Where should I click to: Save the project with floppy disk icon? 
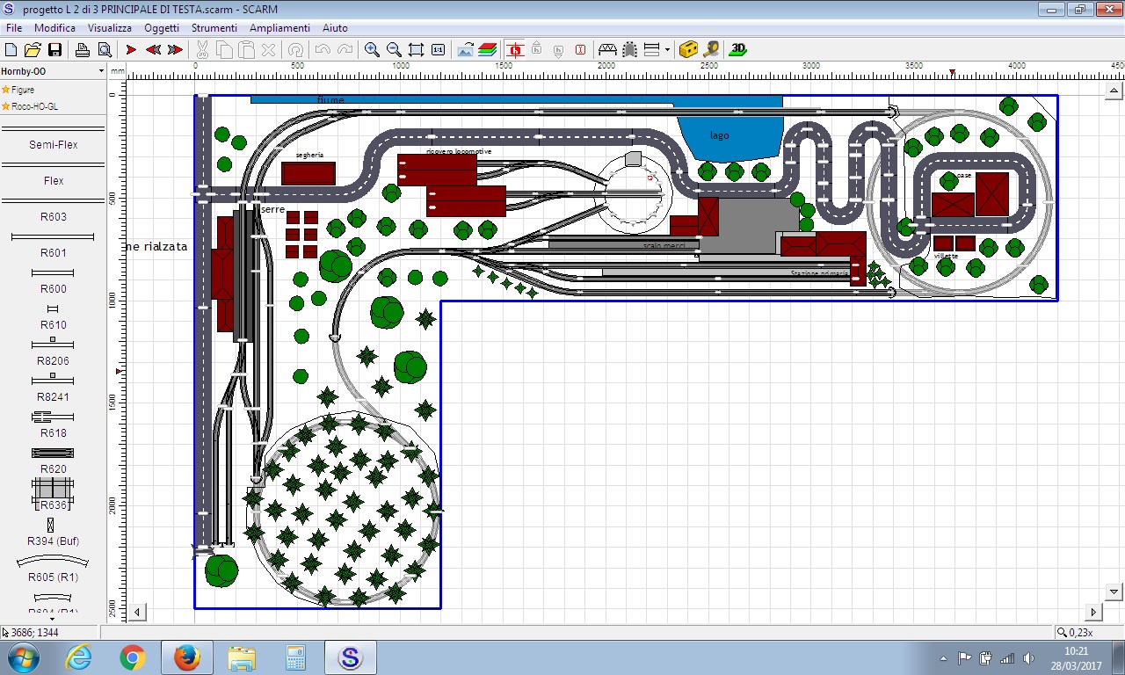click(x=54, y=50)
